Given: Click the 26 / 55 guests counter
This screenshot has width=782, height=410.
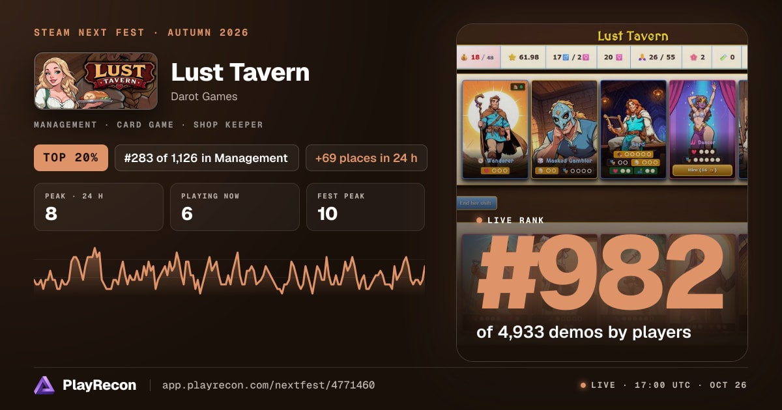Looking at the screenshot, I should pyautogui.click(x=662, y=57).
